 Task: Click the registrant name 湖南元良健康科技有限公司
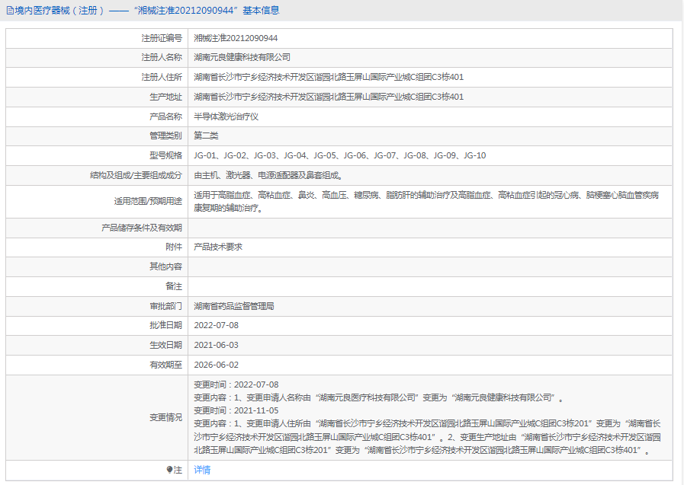(x=242, y=57)
